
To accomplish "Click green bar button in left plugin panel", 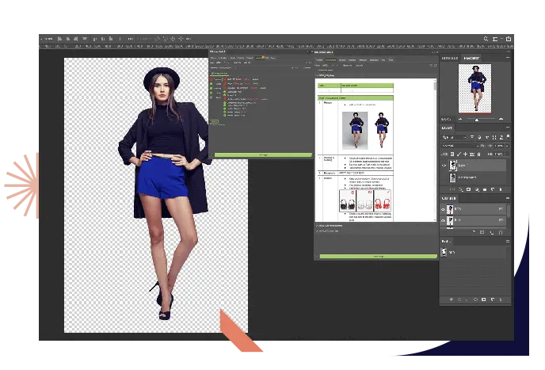I will point(263,155).
